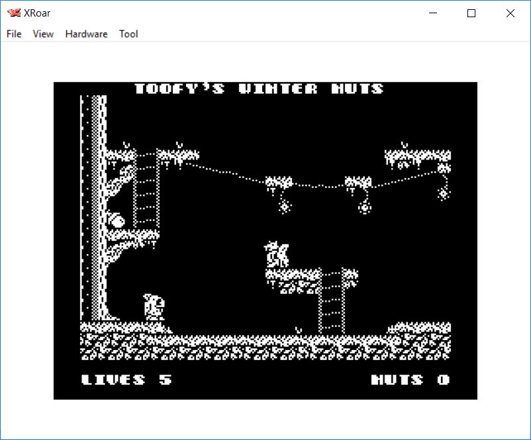531x440 pixels.
Task: Click the Nuts 0 score counter
Action: point(410,380)
